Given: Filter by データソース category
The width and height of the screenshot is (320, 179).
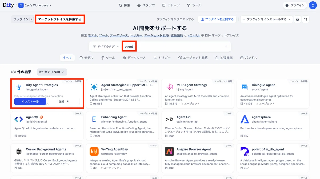Looking at the screenshot, I should (x=134, y=58).
